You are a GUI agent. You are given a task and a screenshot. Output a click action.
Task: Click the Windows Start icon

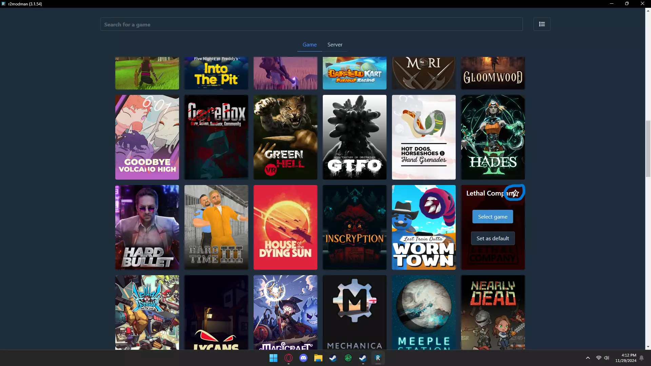(x=273, y=358)
